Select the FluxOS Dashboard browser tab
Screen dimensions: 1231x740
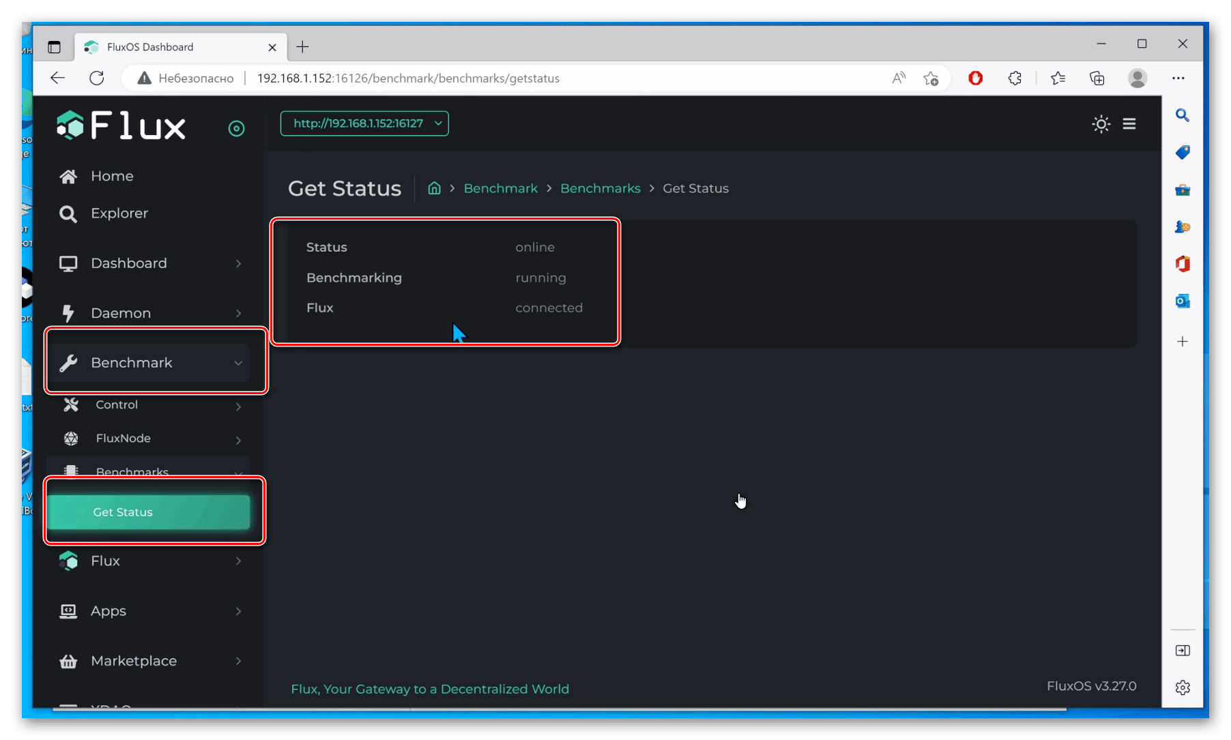[x=180, y=47]
